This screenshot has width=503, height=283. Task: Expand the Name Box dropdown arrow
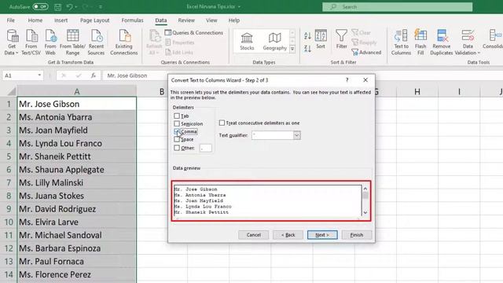[39, 75]
